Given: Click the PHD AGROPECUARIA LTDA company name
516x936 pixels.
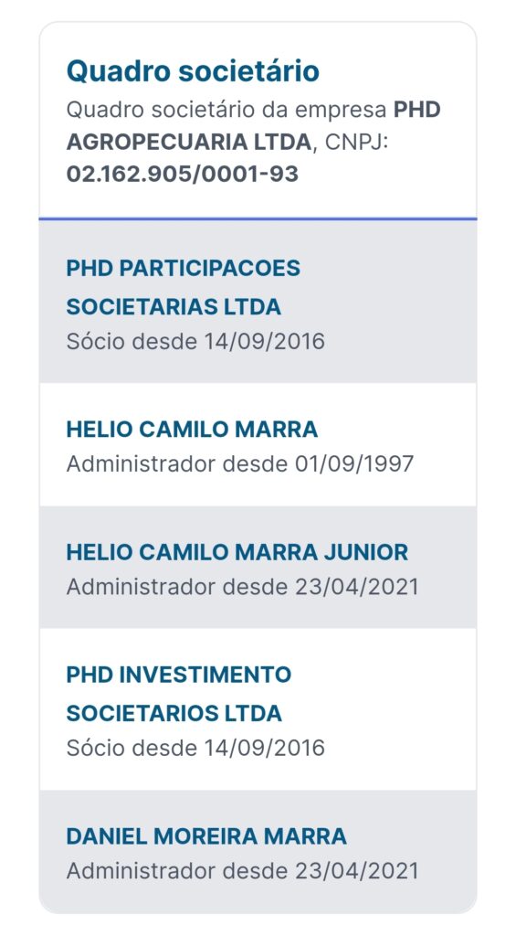Looking at the screenshot, I should [x=254, y=126].
